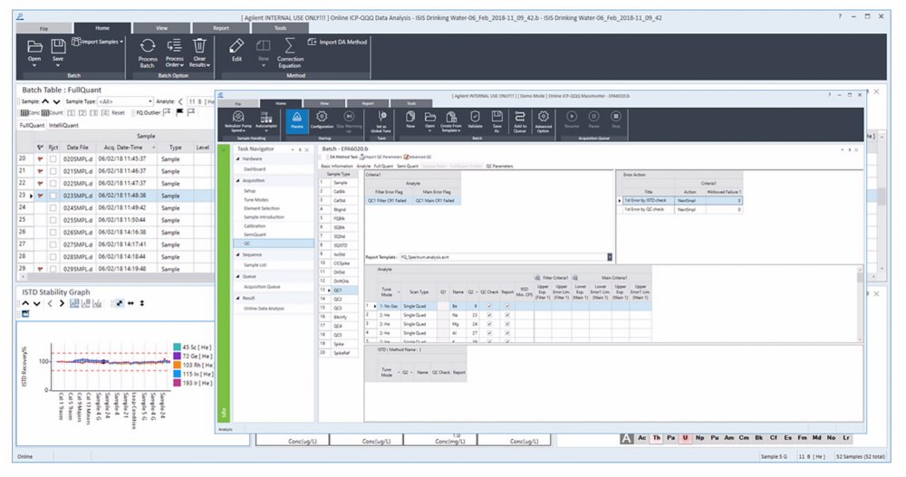Collapse Result group in Task Navigator
This screenshot has height=477, width=906.
[238, 298]
